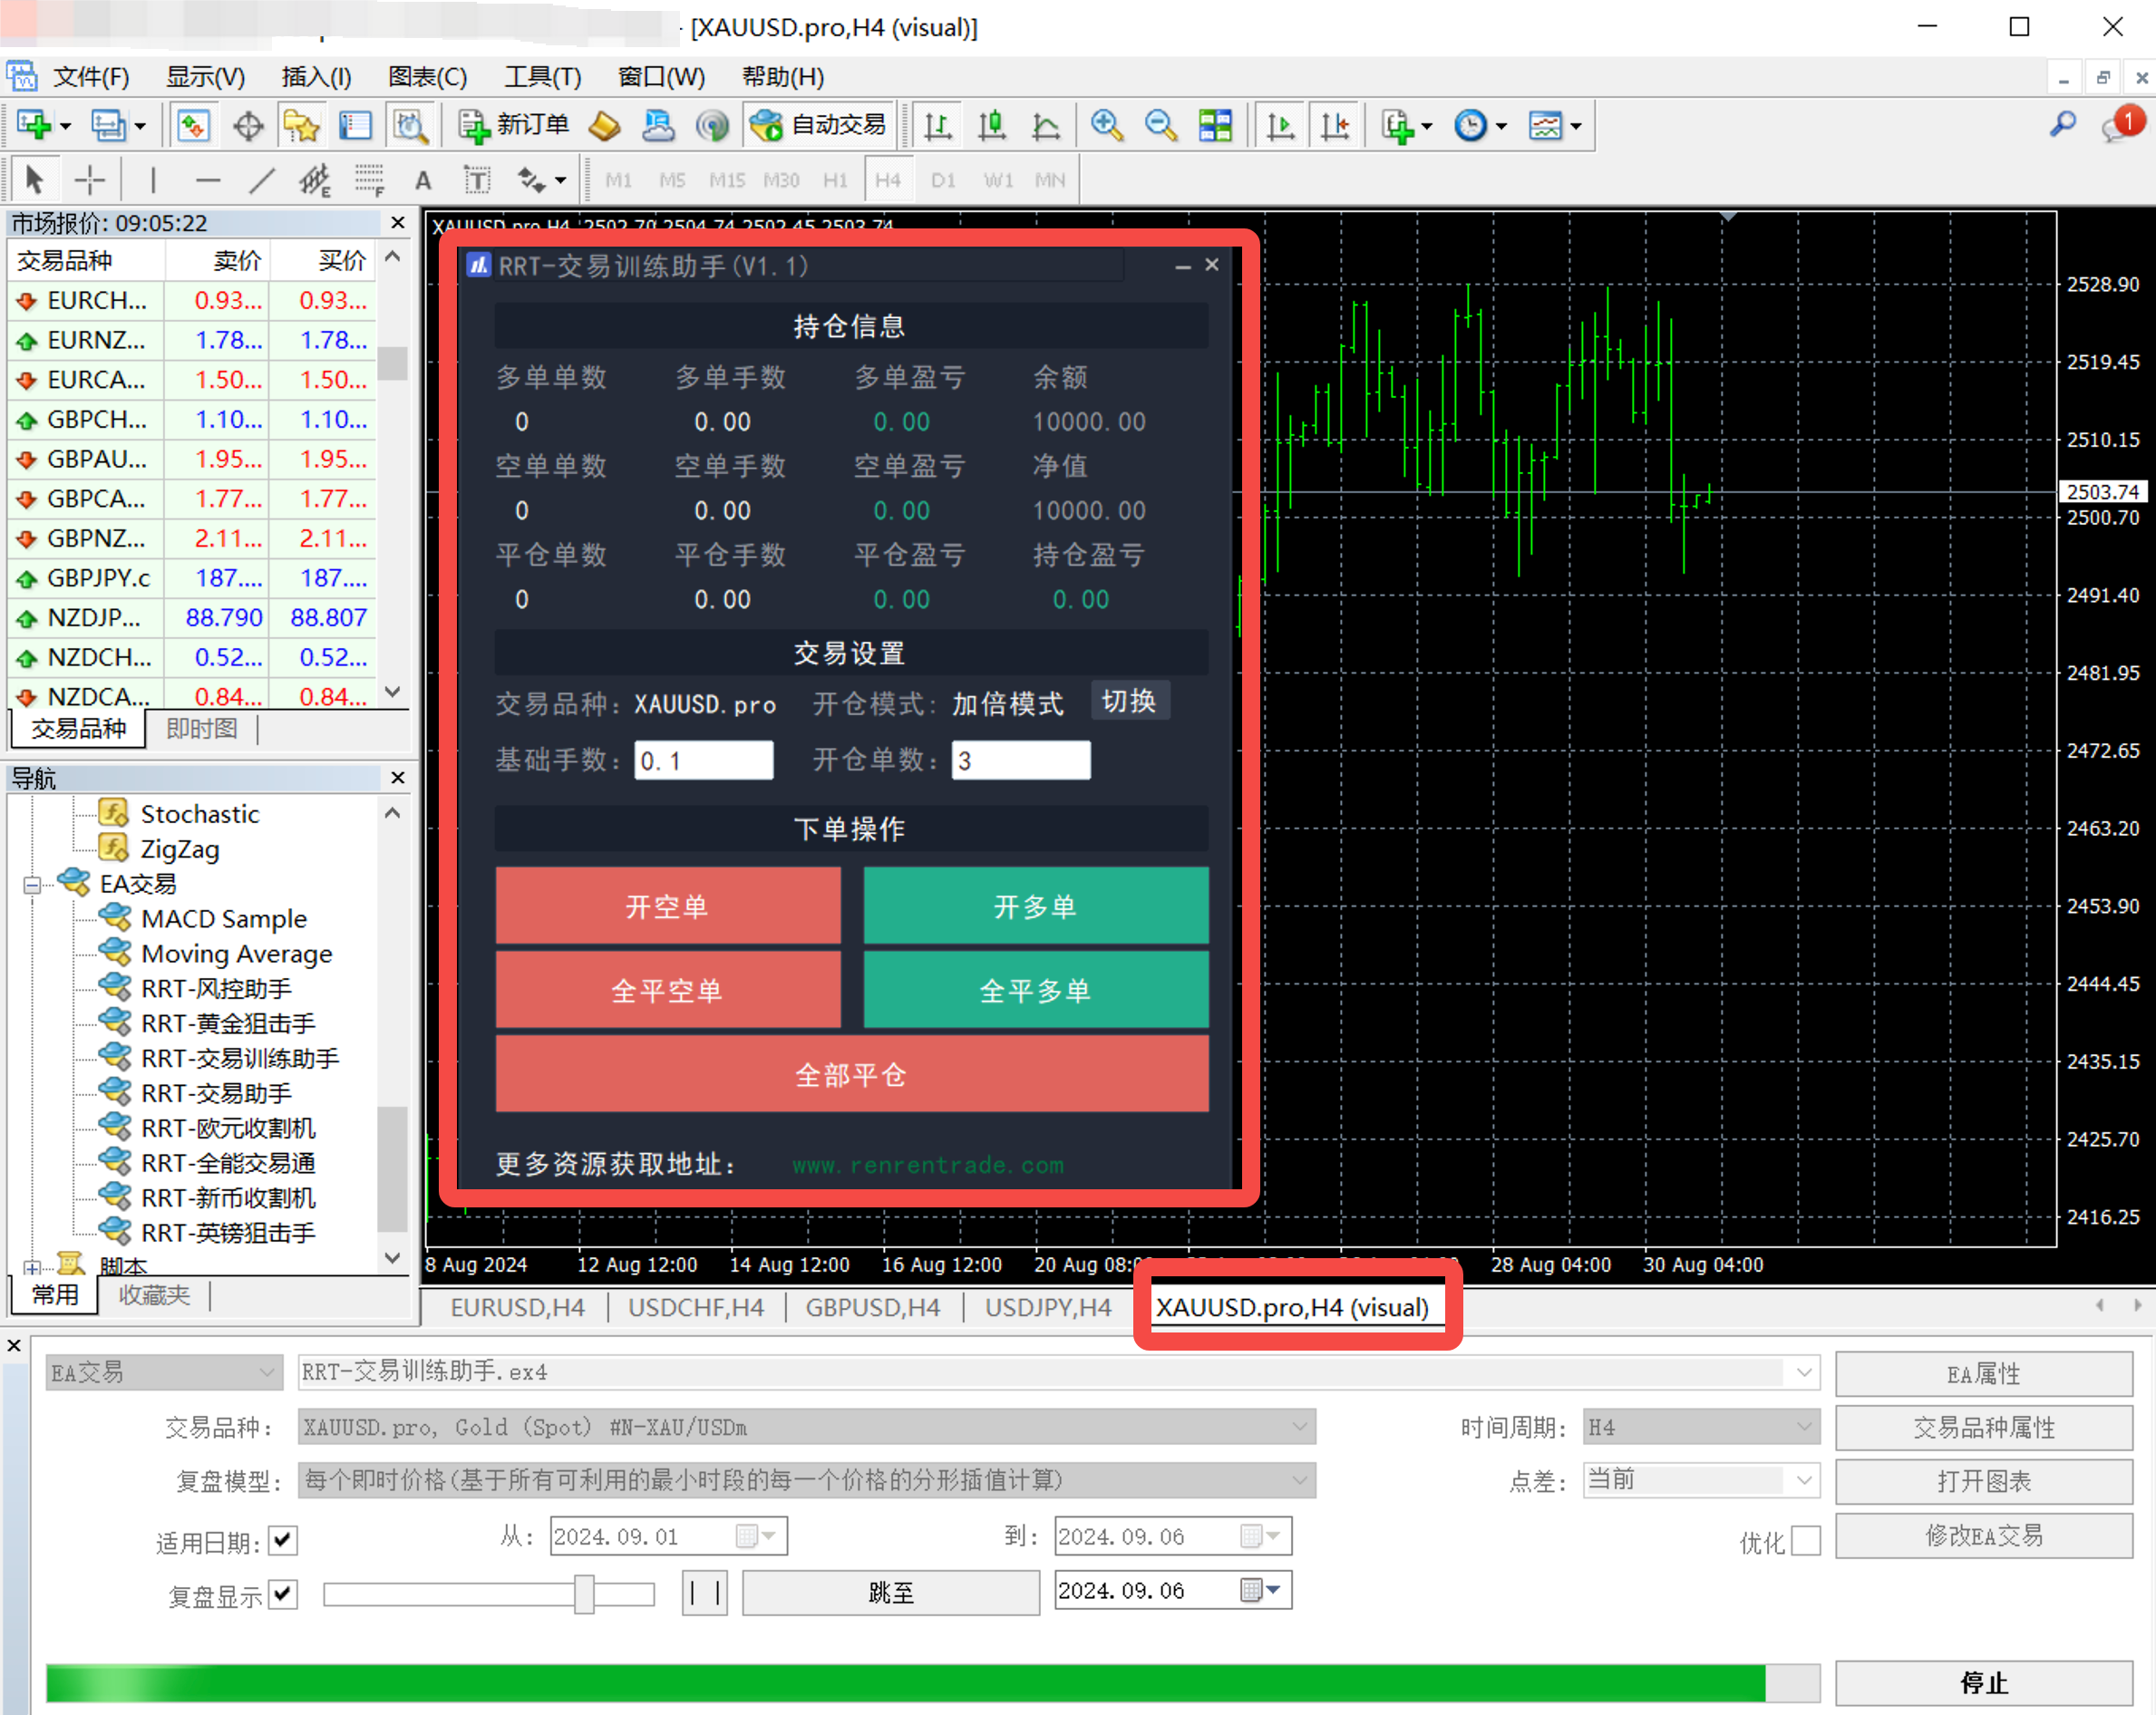Screen dimensions: 2156x1715
Task: Switch to the EURUSD,H4 chart tab
Action: 517,1307
